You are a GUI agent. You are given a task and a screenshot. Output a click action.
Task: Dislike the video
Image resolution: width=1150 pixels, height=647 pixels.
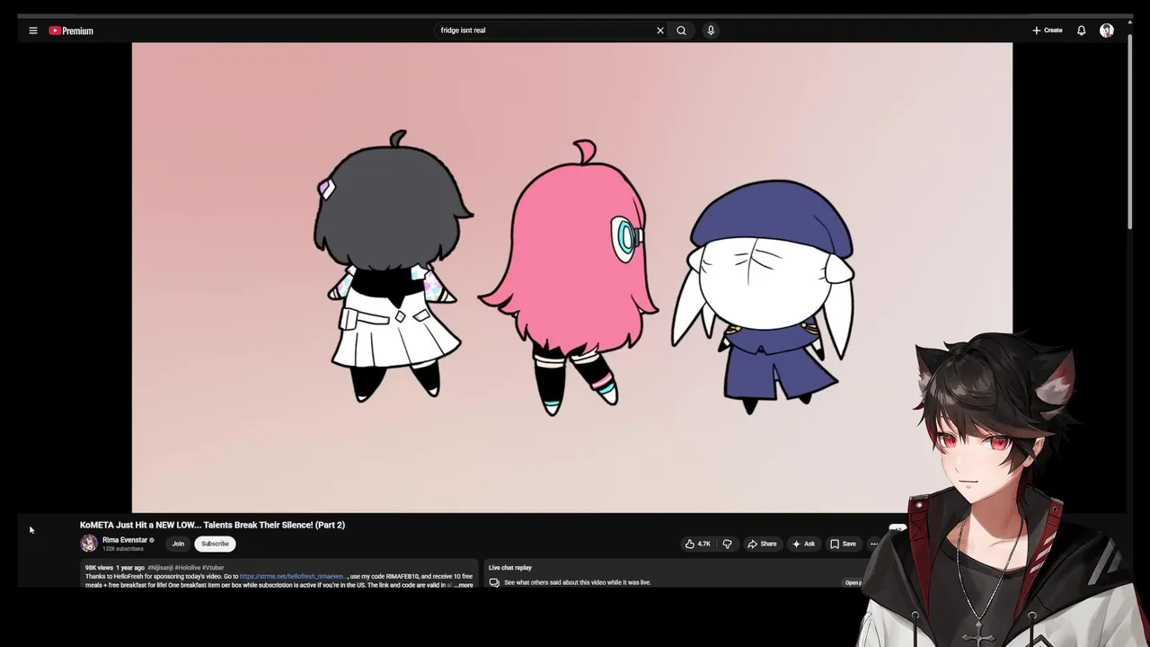(728, 544)
